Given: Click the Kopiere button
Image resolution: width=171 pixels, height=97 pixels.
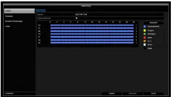Looking at the screenshot, I should (x=112, y=93).
